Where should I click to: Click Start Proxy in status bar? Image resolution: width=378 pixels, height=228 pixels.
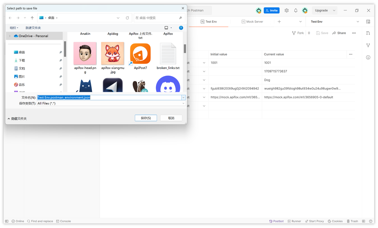tap(315, 221)
